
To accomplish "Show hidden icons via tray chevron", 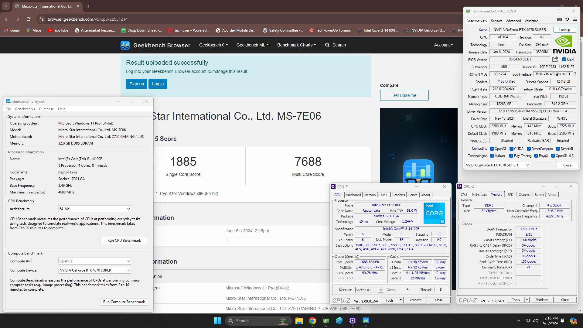I will (519, 321).
